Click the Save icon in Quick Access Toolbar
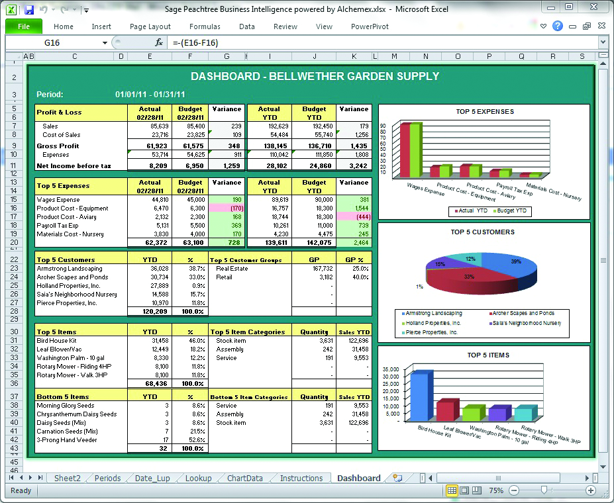614x503 pixels. [29, 10]
